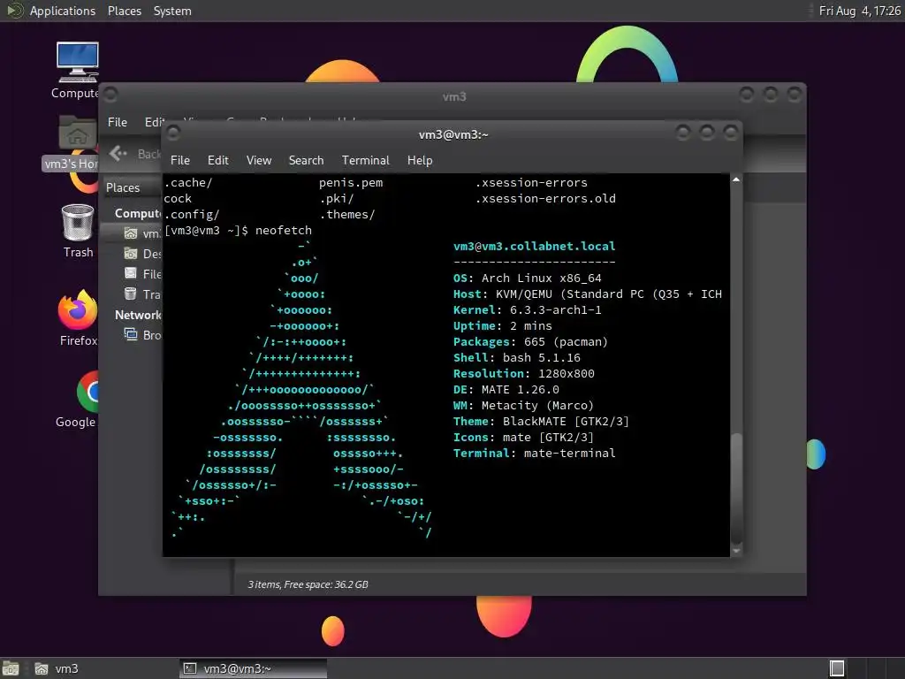Image resolution: width=905 pixels, height=679 pixels.
Task: Click the MATE logo in the top panel
Action: coord(14,11)
